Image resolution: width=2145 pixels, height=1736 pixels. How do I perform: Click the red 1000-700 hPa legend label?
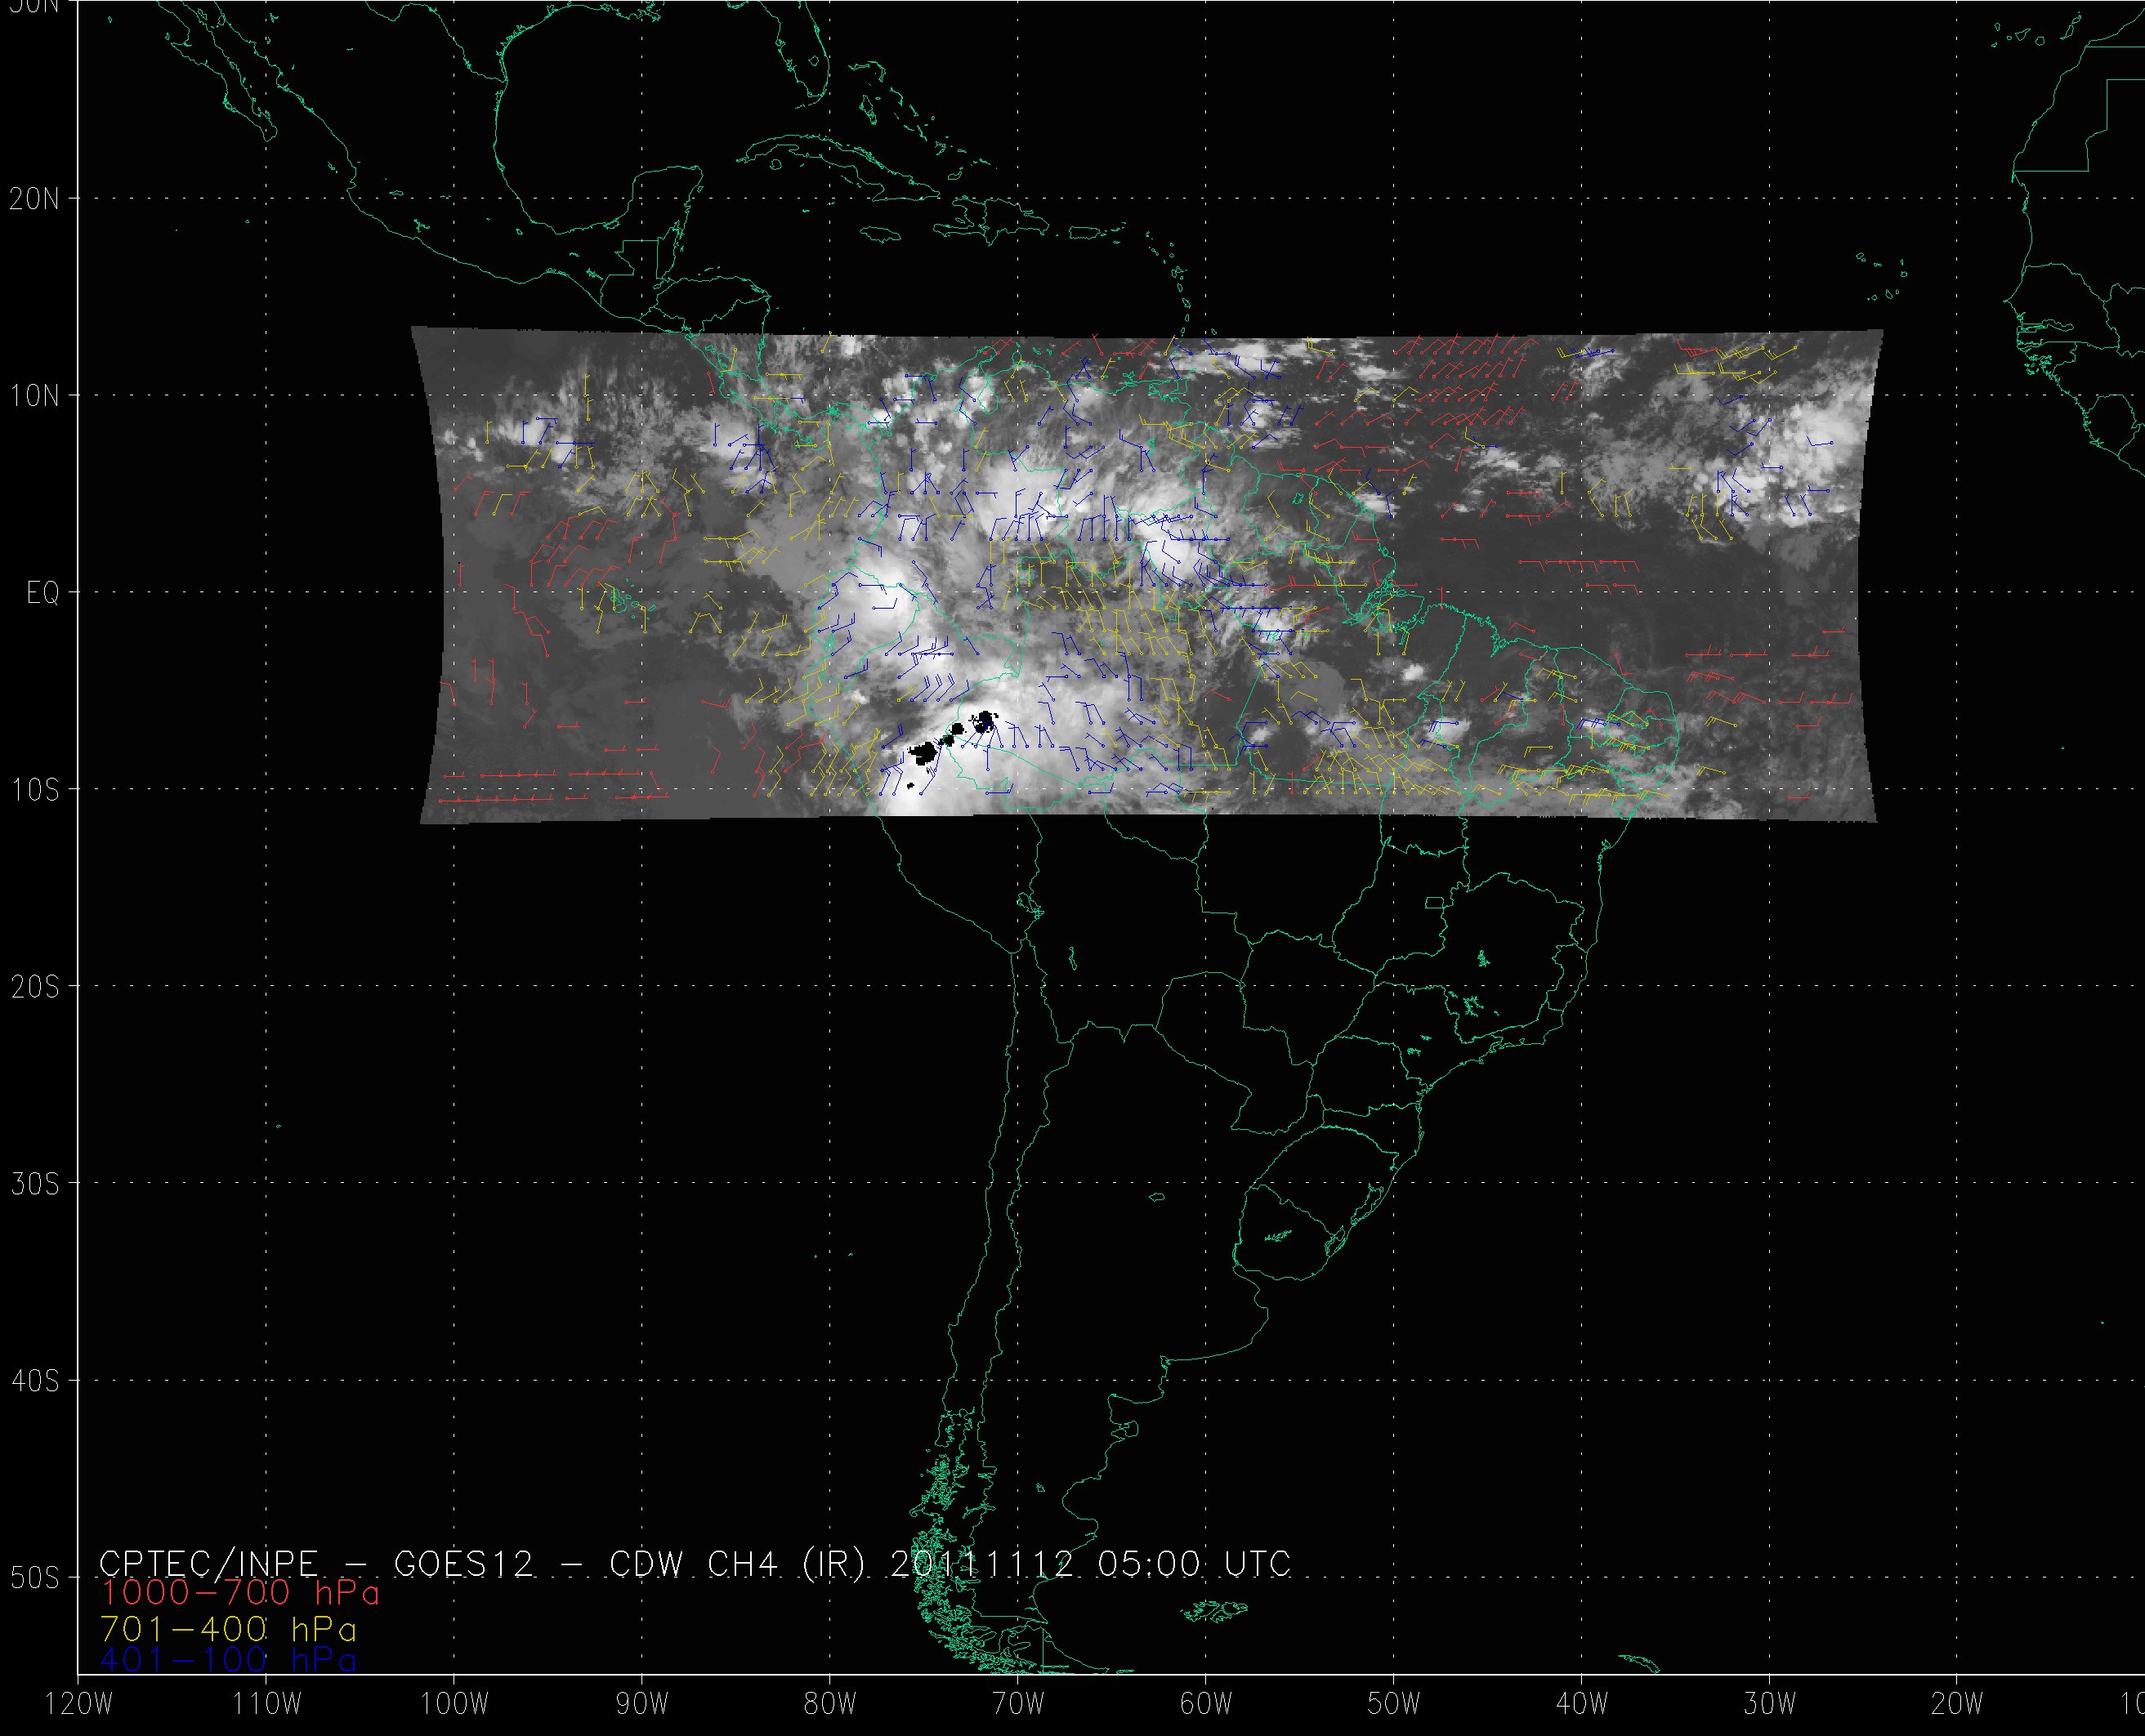point(240,1593)
